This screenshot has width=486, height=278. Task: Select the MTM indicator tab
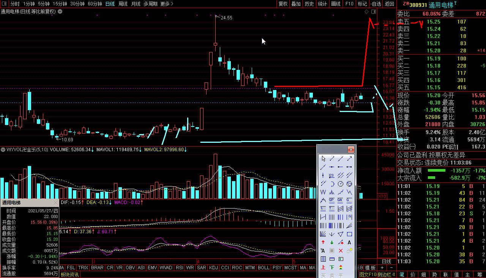[250, 268]
